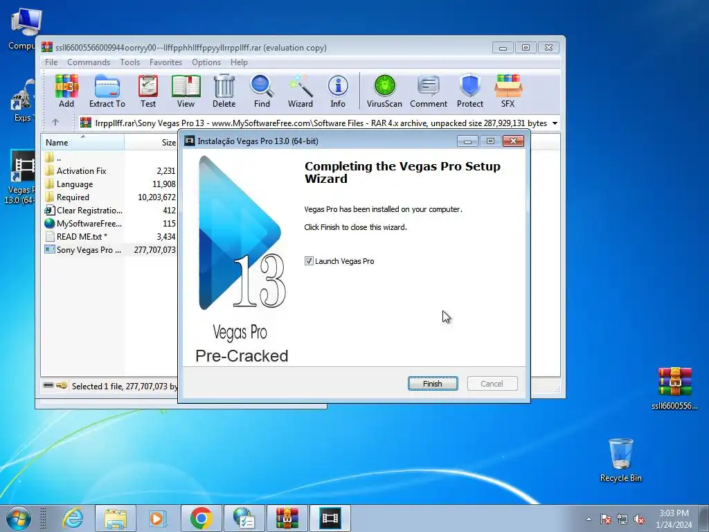Run the Test archive tool

(148, 91)
